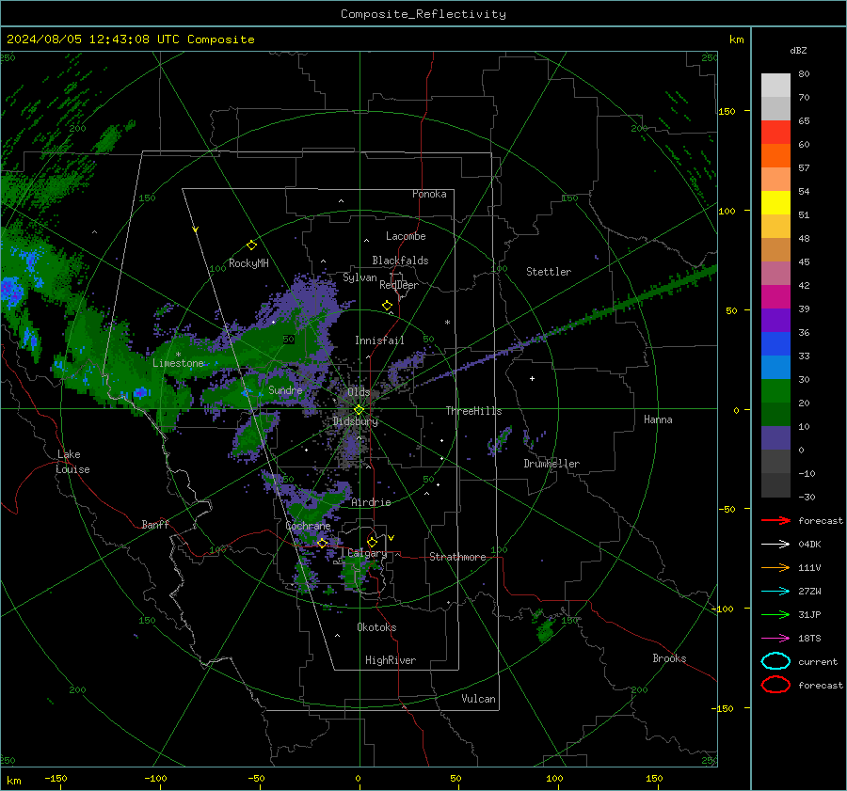
Task: Select the 80 dBZ light gray swatch
Action: coord(775,85)
